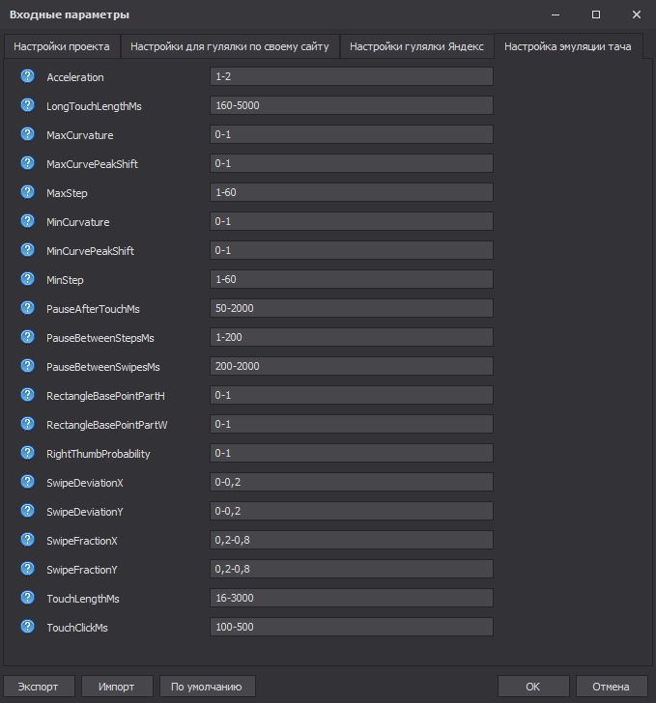Screen dimensions: 656x703
Task: Click the MaxCurvePeakShift input field
Action: tap(352, 163)
